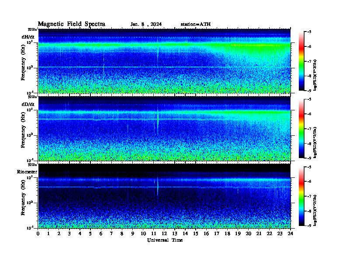Click the "17" tick on time axis
Image resolution: width=346 pixels, height=268 pixels.
(x=217, y=233)
